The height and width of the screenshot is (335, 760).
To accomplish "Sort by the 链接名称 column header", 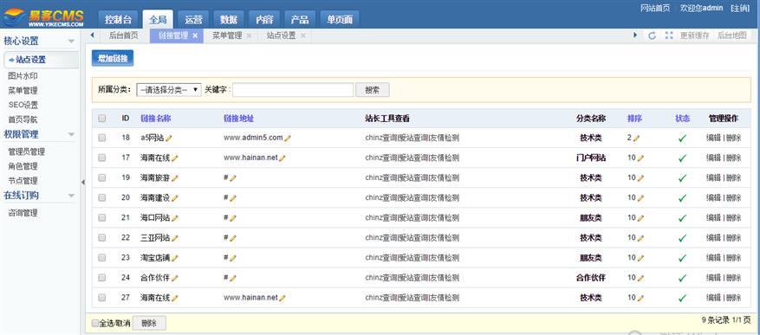I will (156, 118).
